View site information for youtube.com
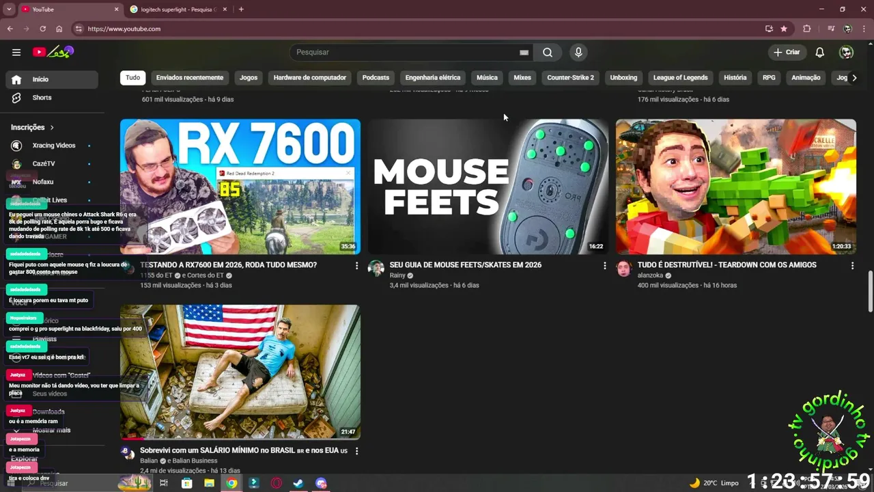The height and width of the screenshot is (492, 874). 79,29
